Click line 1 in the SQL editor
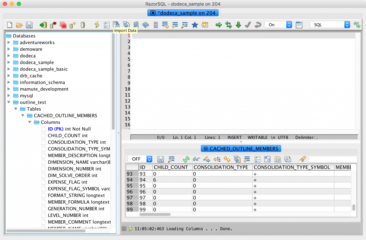Image resolution: width=366 pixels, height=240 pixels. [243, 35]
